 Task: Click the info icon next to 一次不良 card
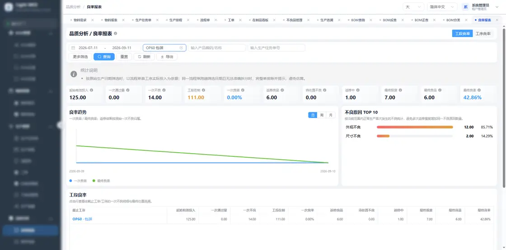click(164, 91)
